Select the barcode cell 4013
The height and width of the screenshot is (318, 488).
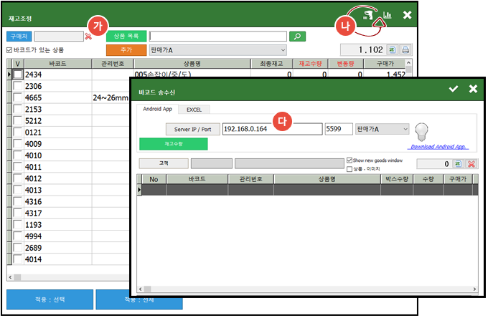58,190
